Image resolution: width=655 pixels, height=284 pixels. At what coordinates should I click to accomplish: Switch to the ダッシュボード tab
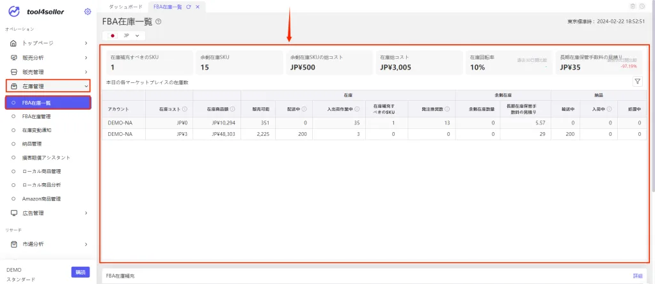(x=126, y=7)
